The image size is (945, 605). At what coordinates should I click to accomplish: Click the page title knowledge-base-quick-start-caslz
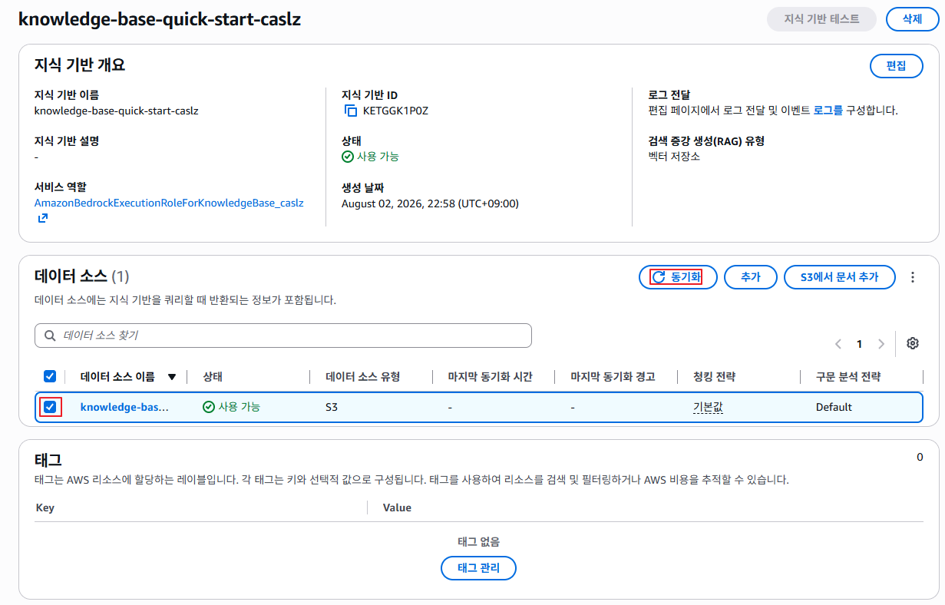click(160, 19)
